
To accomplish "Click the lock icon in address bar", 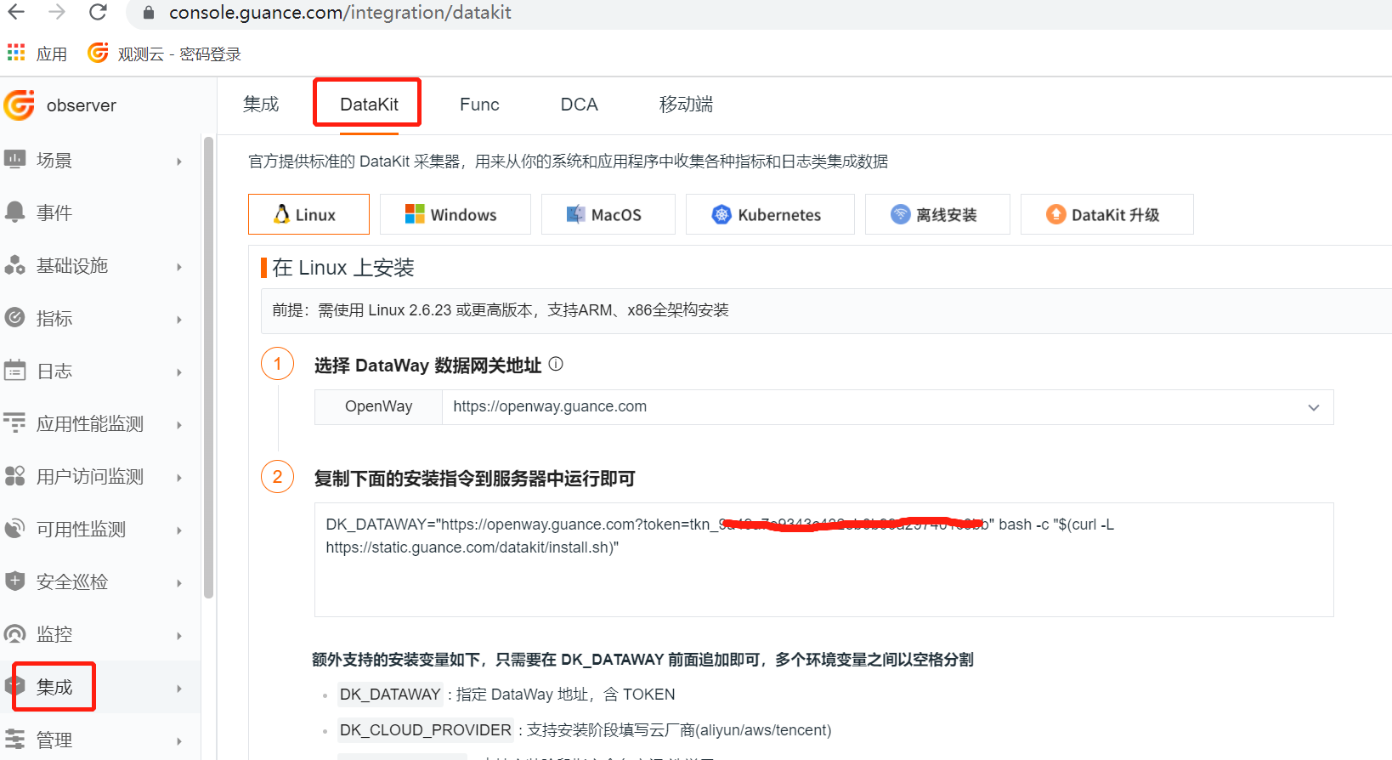I will tap(149, 13).
